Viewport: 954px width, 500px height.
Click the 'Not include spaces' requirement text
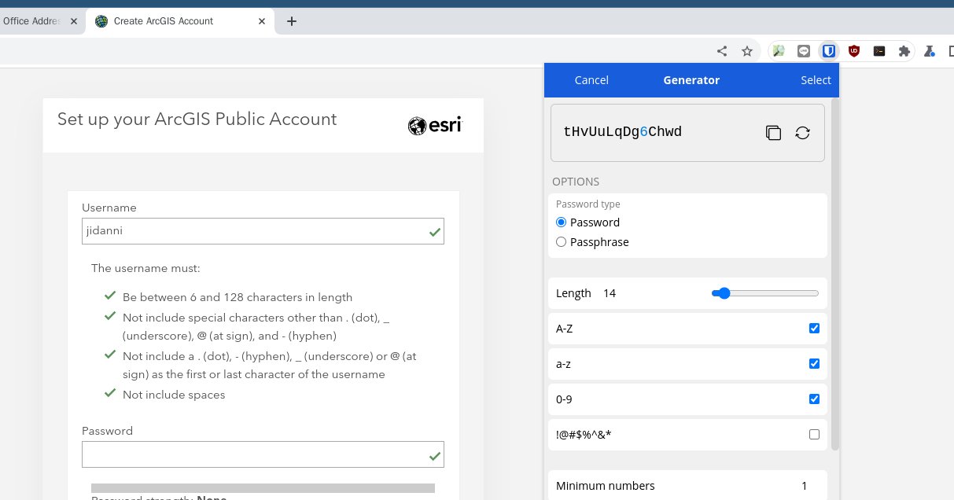click(x=174, y=395)
